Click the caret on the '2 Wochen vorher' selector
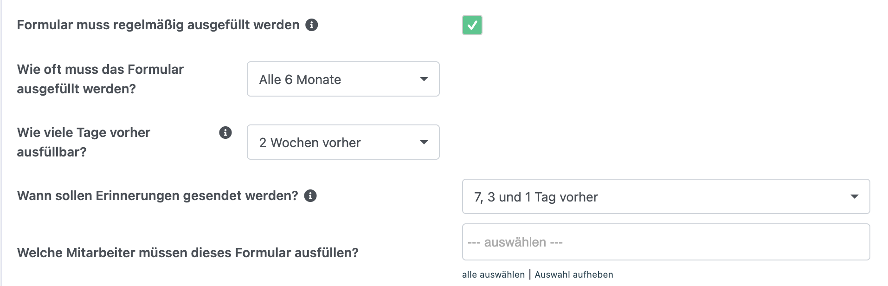The image size is (888, 286). pyautogui.click(x=424, y=143)
